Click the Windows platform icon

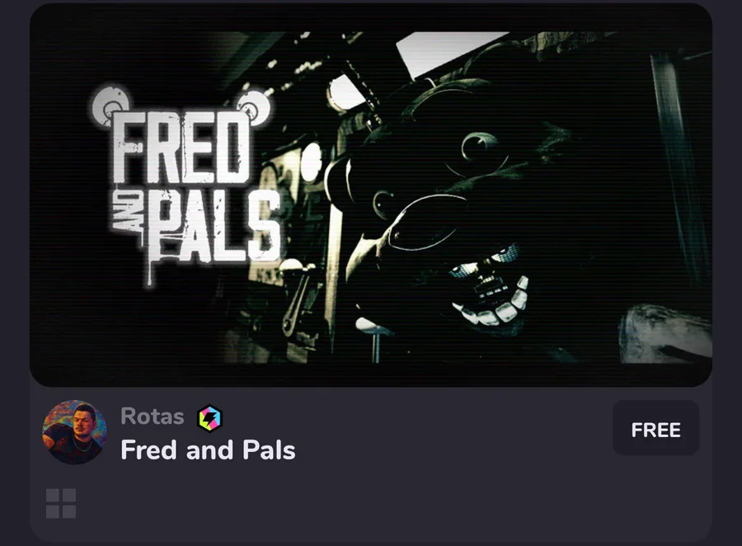click(x=61, y=503)
